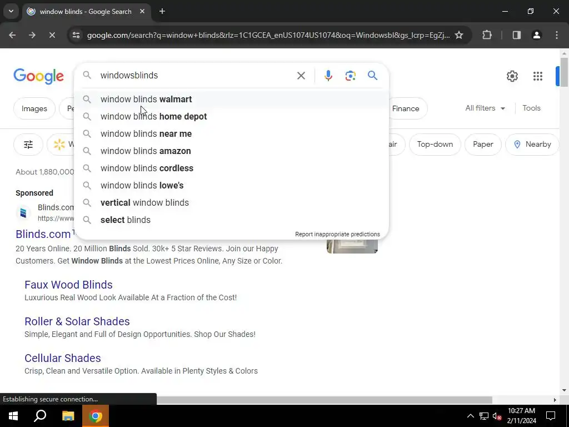Switch to Finance results tab
Image resolution: width=569 pixels, height=427 pixels.
(405, 108)
